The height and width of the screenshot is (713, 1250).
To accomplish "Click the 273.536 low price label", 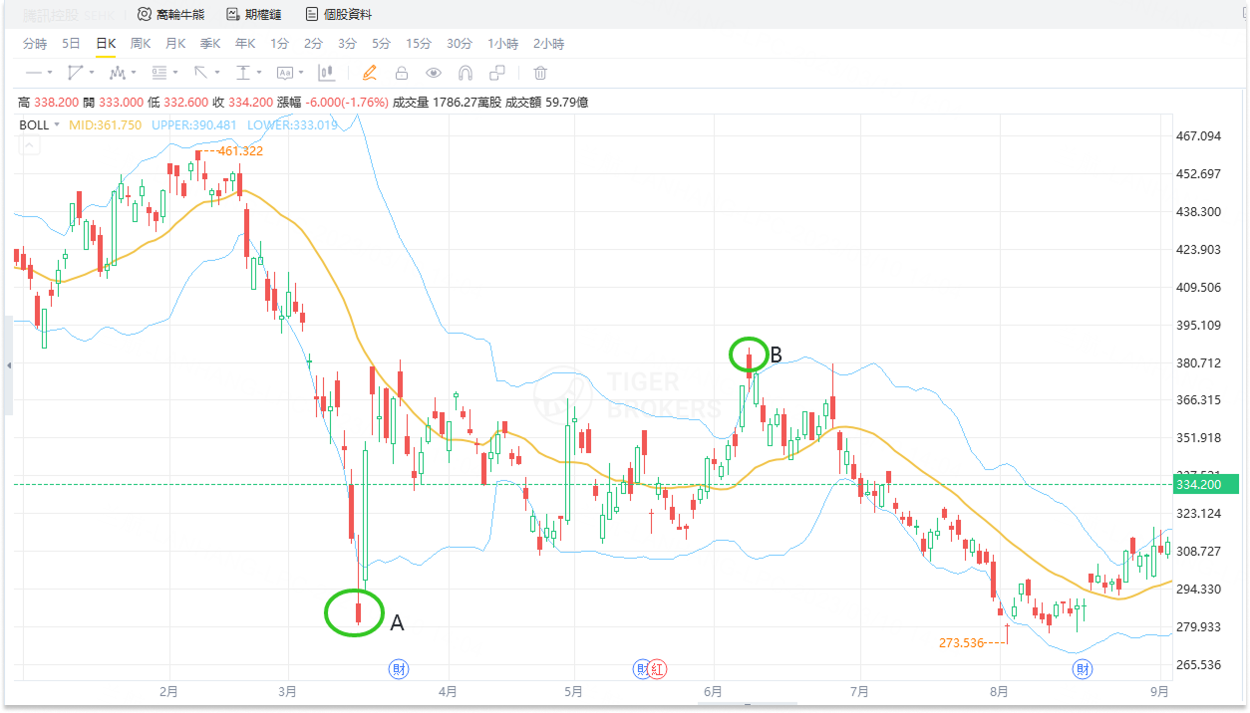I will coord(961,643).
